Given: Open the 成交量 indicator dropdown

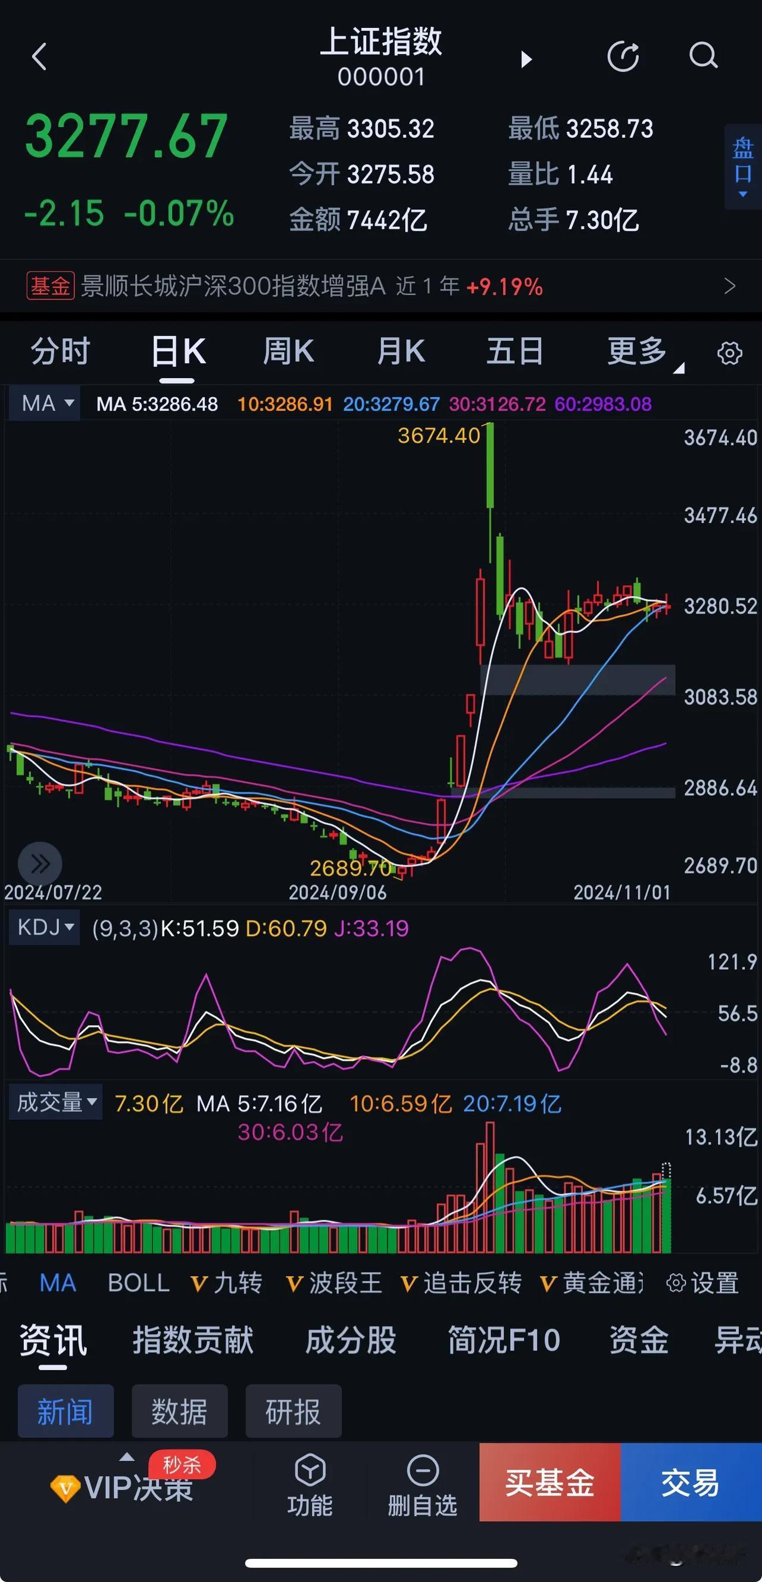Looking at the screenshot, I should pyautogui.click(x=55, y=1103).
